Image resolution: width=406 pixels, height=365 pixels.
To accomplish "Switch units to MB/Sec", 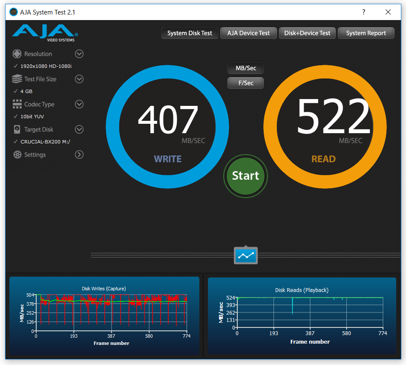I will 246,68.
